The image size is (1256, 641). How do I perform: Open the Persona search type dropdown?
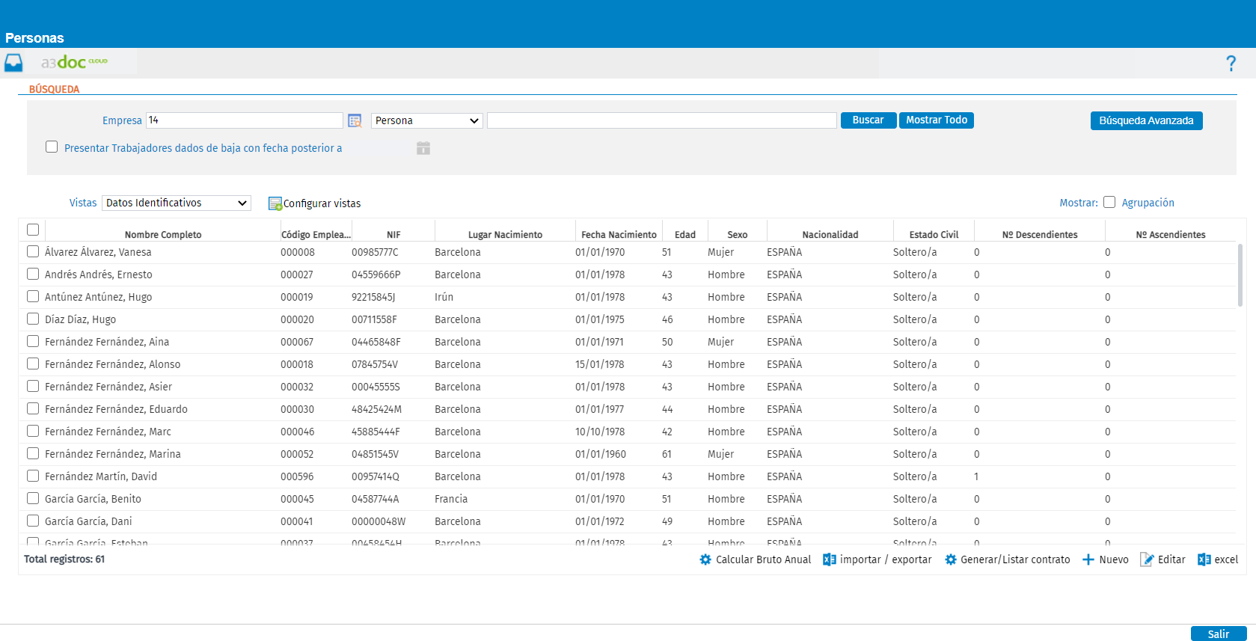(426, 120)
